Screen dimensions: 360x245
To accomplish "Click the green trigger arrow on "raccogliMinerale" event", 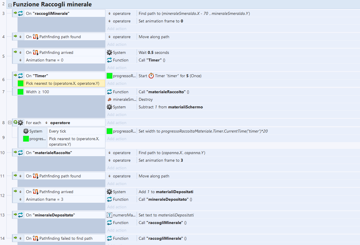I will [x=15, y=13].
